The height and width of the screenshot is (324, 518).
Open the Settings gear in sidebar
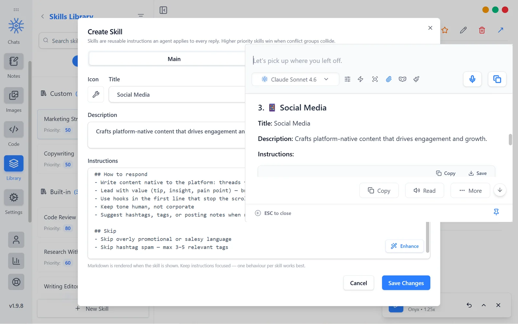14,197
